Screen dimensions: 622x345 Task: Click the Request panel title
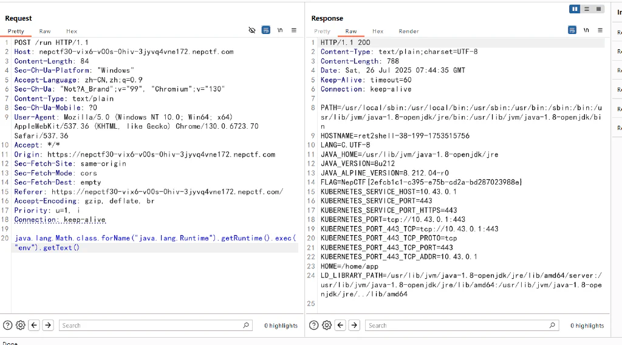click(18, 18)
